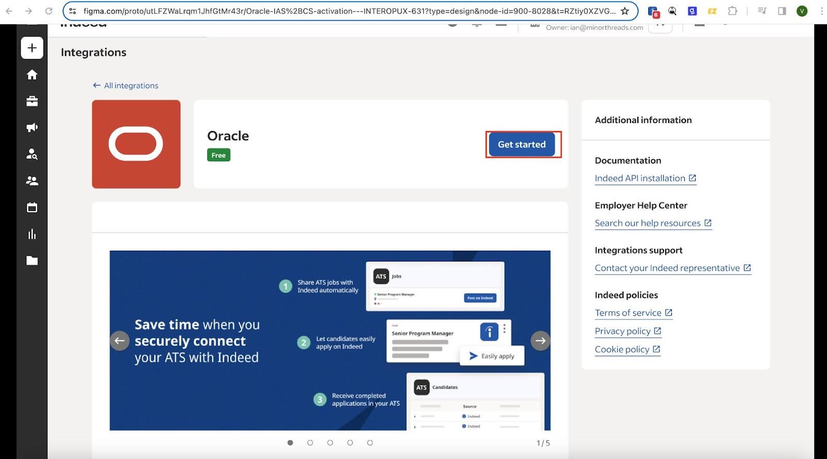
Task: Bookmark this page with star icon
Action: [x=625, y=11]
